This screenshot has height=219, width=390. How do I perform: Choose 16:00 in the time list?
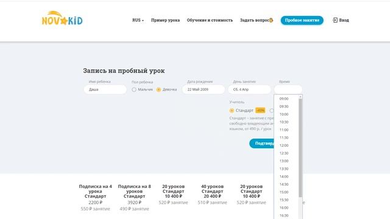284,208
